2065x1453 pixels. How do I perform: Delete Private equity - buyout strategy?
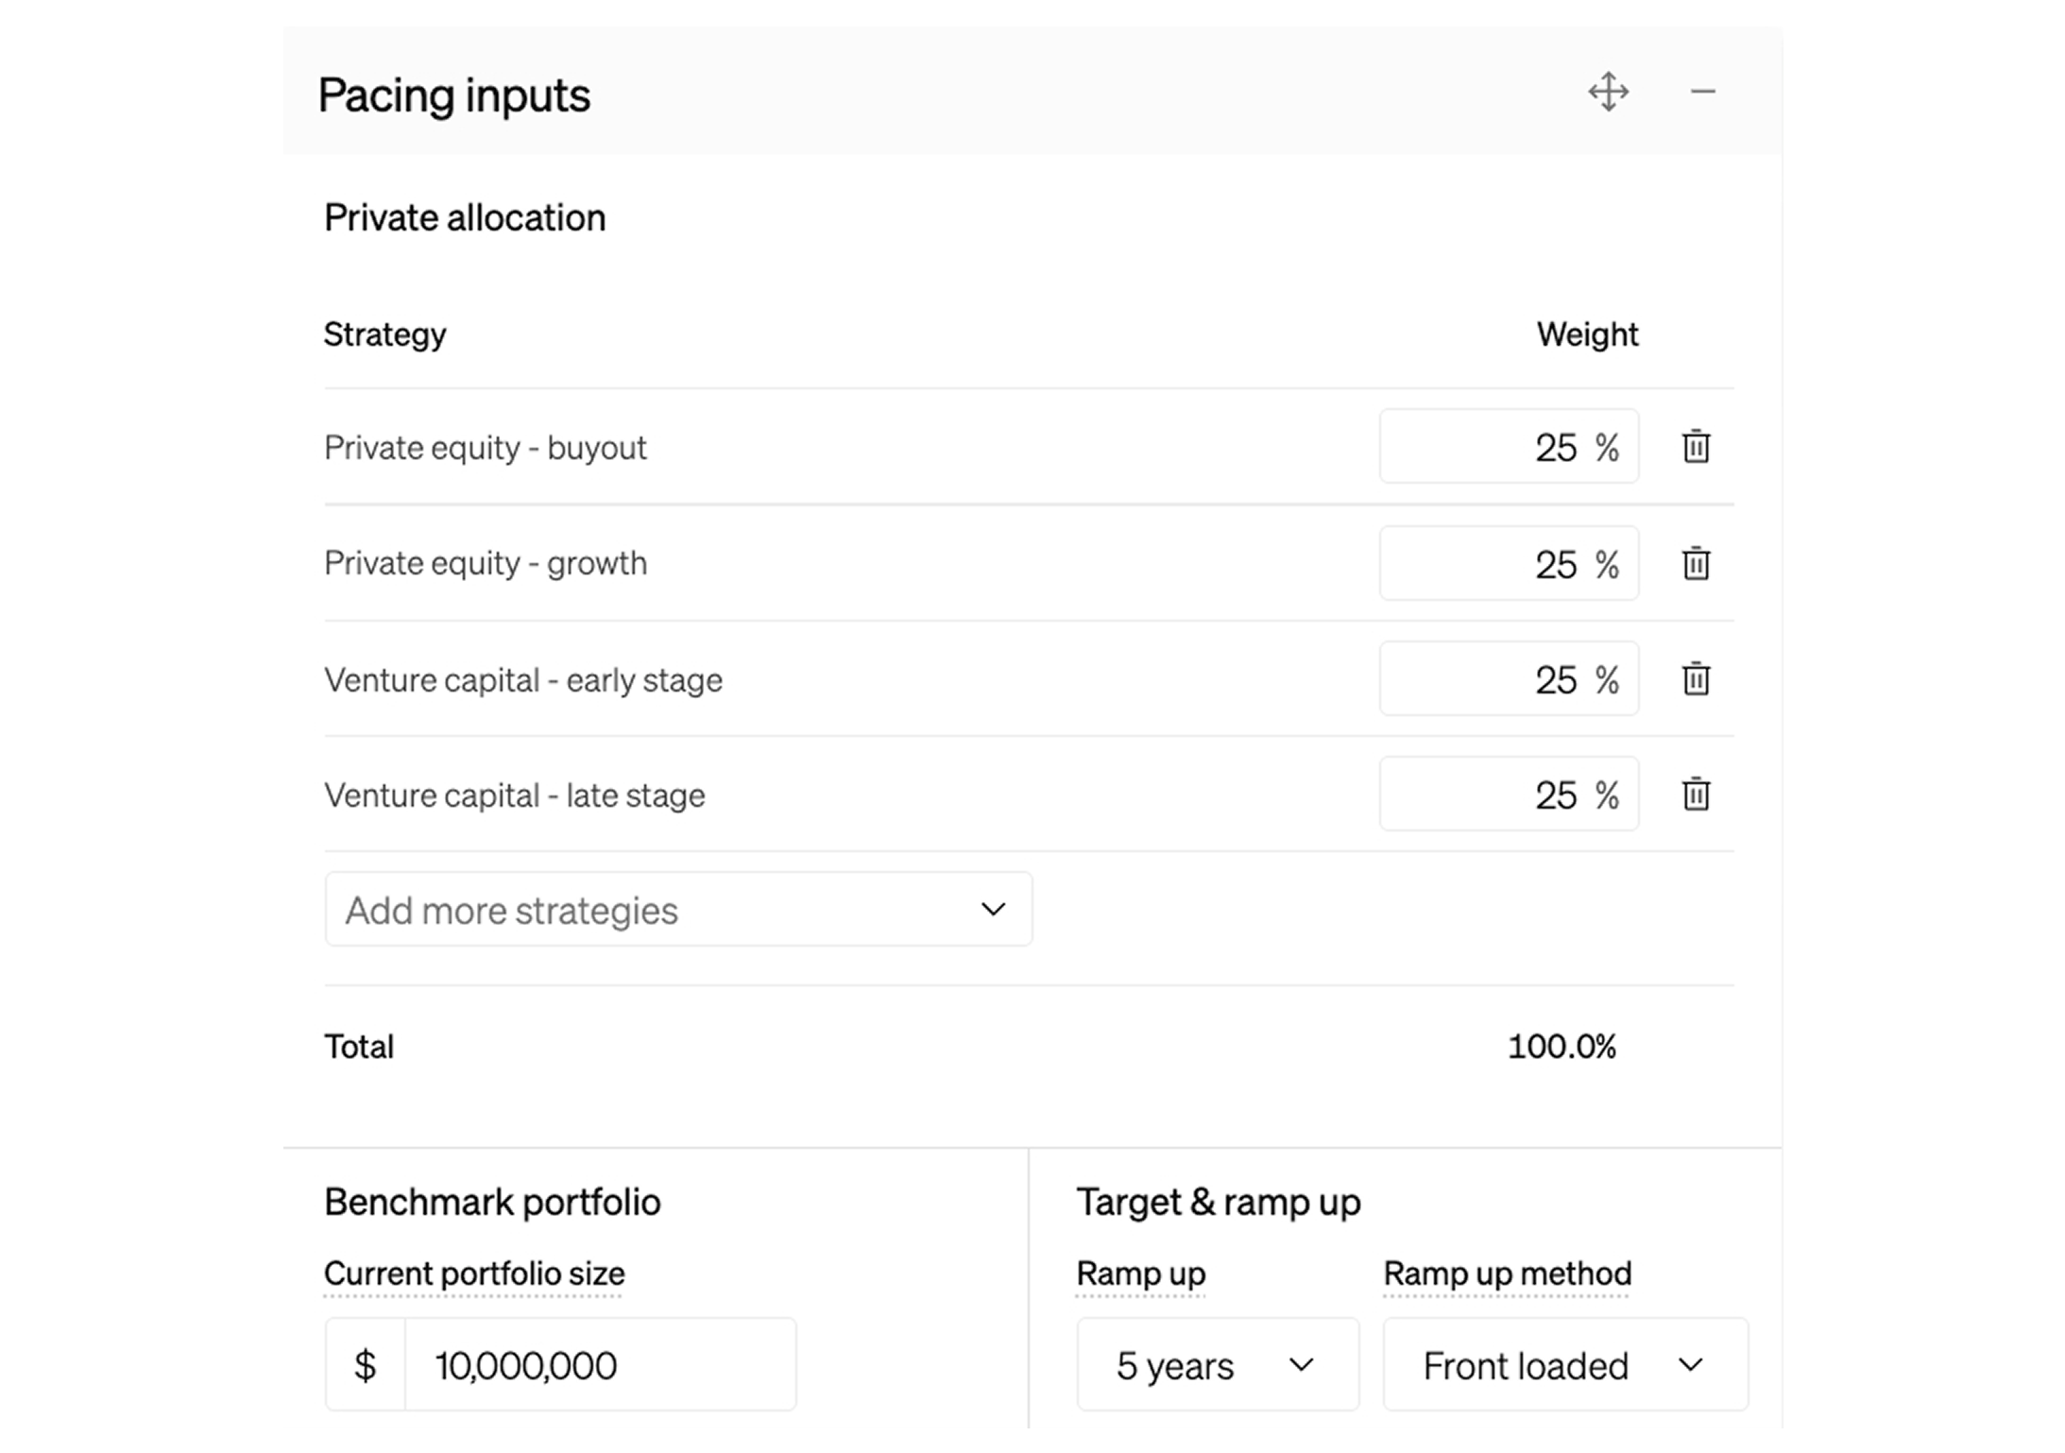1696,447
